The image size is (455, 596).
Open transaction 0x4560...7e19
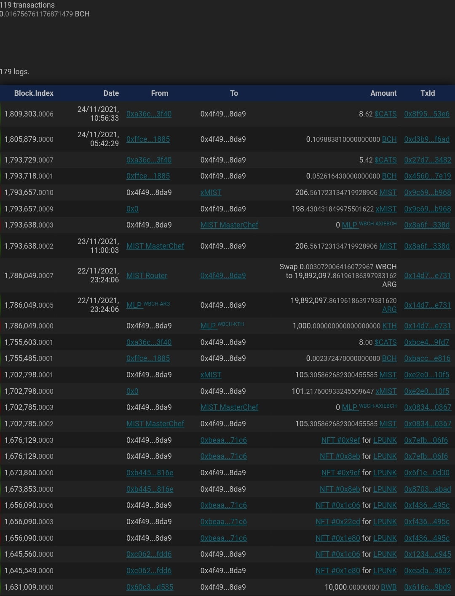[x=427, y=176]
